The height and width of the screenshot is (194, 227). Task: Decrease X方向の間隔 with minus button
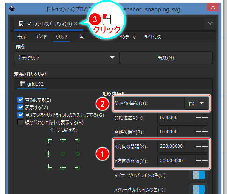pyautogui.click(x=198, y=146)
